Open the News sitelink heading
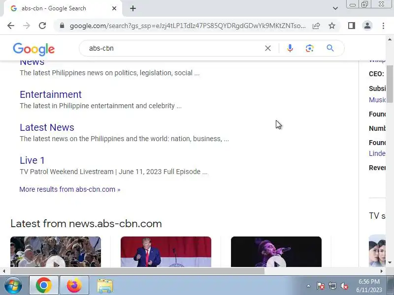Image resolution: width=394 pixels, height=295 pixels. tap(32, 63)
